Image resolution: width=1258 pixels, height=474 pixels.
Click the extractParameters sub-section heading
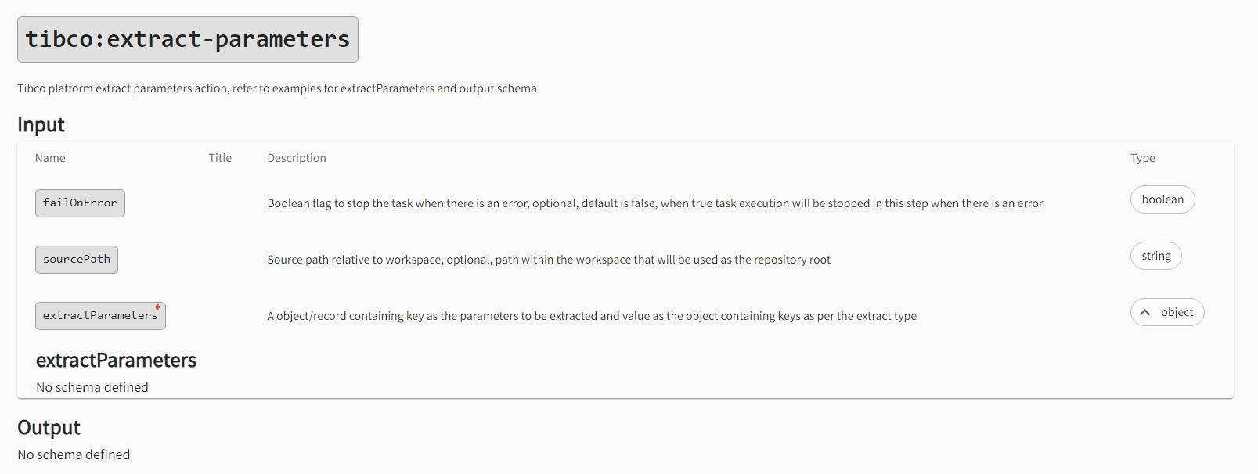point(116,361)
